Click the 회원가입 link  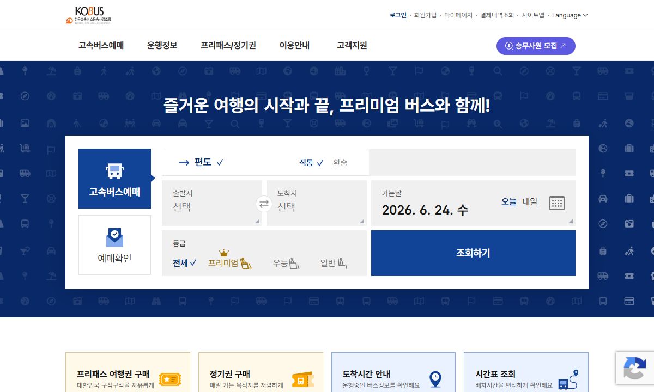click(x=425, y=15)
